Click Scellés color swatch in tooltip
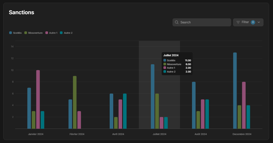Viewport: 273px width, 143px height. pos(165,60)
